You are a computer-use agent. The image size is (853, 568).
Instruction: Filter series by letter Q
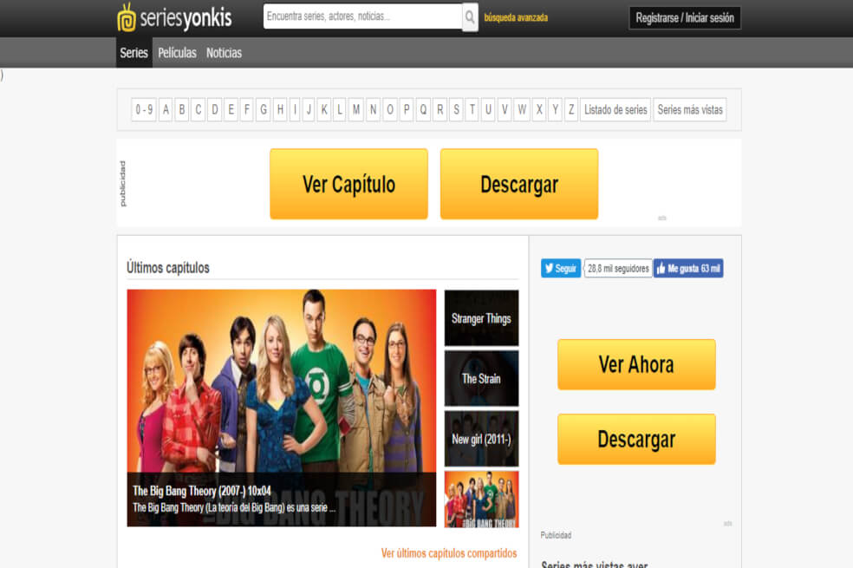coord(423,110)
